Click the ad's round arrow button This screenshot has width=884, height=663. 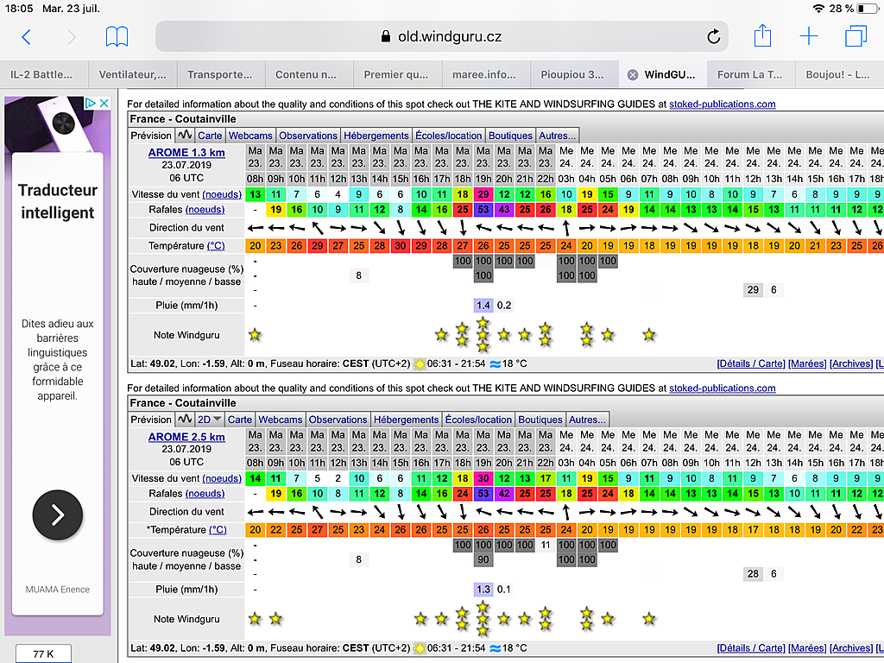point(58,515)
